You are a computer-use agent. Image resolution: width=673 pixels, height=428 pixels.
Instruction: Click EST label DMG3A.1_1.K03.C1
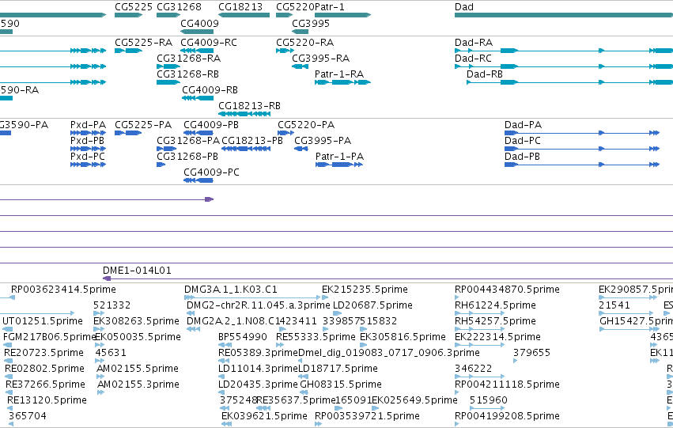coord(231,290)
